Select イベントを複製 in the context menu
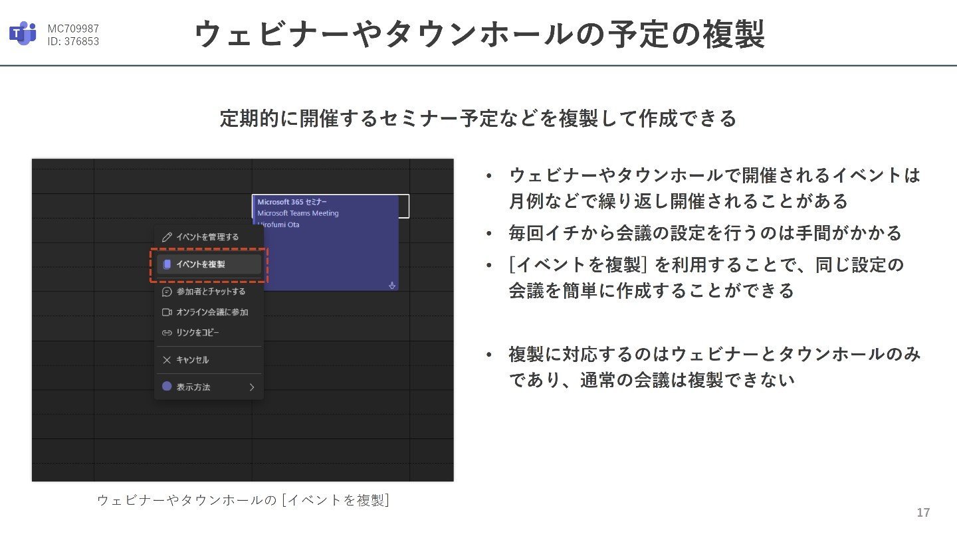This screenshot has height=538, width=957. tap(209, 264)
